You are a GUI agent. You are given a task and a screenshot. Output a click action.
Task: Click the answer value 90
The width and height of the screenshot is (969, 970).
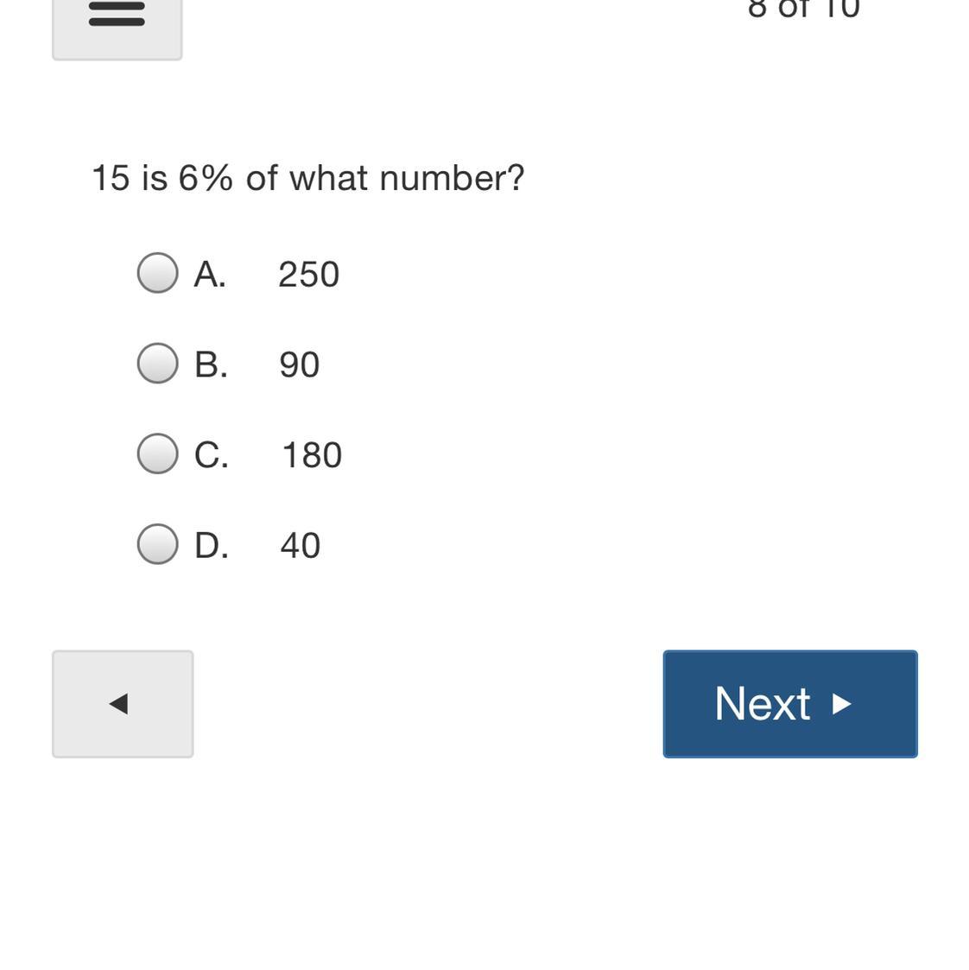(x=300, y=365)
